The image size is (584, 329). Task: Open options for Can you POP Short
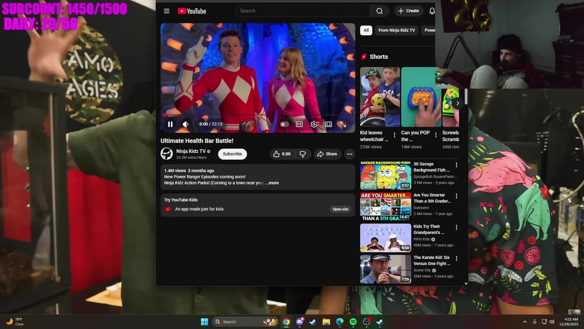coord(436,135)
